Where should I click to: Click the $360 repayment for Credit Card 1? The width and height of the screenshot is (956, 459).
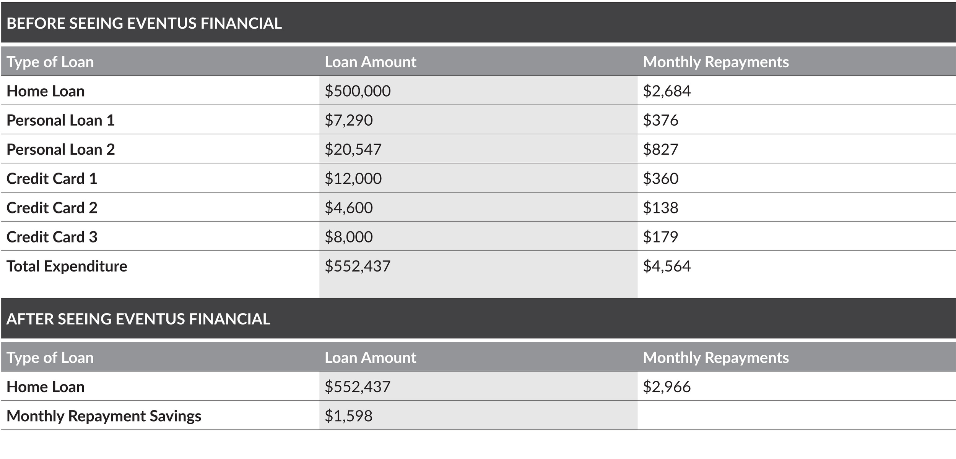pos(660,179)
